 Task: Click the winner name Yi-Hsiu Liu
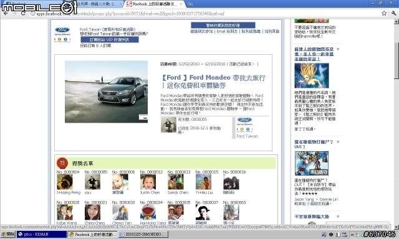tap(204, 192)
